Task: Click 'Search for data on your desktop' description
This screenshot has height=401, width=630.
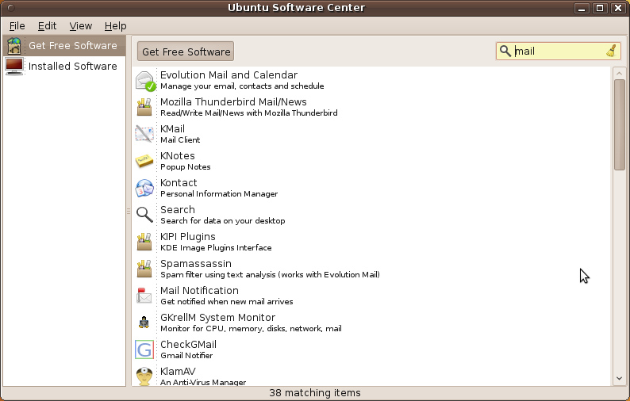Action: (x=223, y=221)
